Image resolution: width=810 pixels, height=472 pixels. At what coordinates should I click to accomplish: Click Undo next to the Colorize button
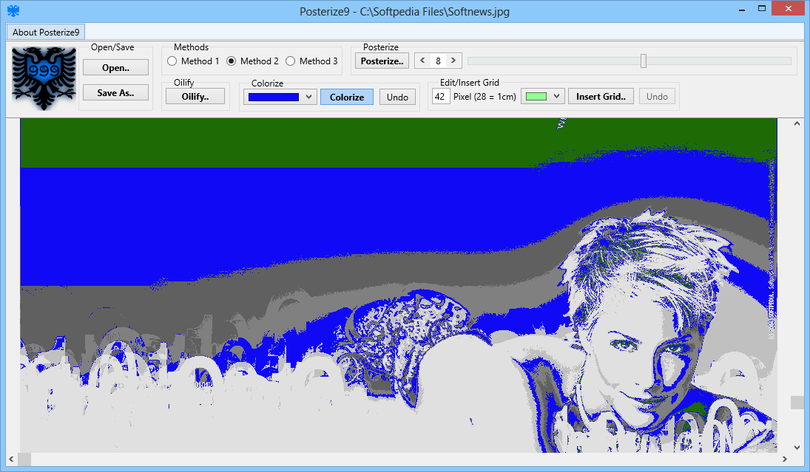tap(397, 97)
